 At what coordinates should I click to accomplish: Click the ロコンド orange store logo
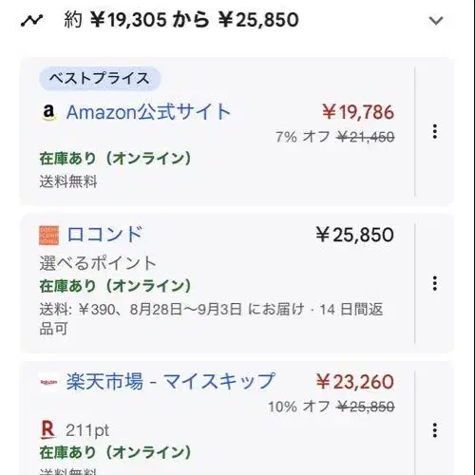pyautogui.click(x=48, y=236)
